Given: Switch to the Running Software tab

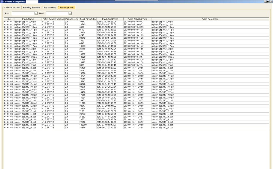Looking at the screenshot, I should pos(31,8).
